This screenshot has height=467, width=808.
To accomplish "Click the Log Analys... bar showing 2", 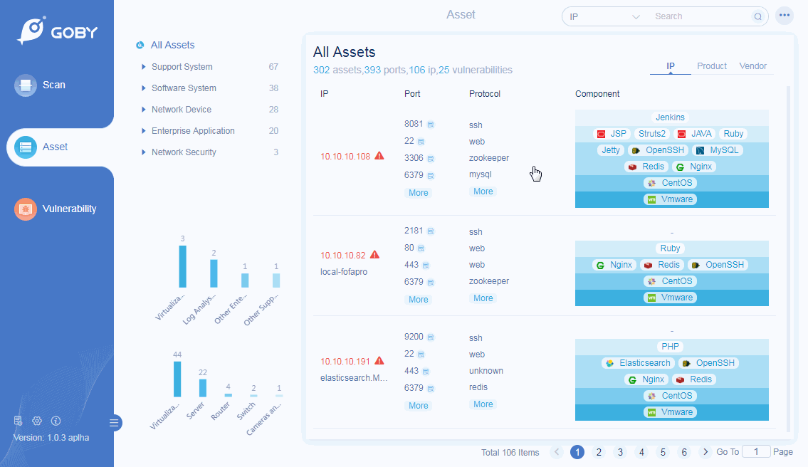I will click(x=214, y=273).
